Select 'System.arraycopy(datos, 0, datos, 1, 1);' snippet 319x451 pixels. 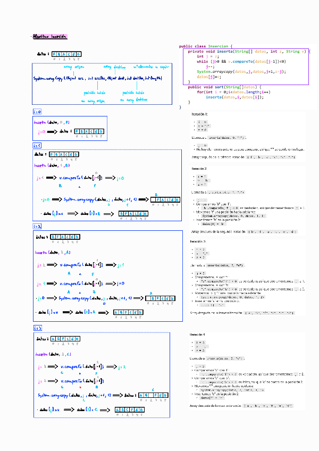(x=233, y=216)
